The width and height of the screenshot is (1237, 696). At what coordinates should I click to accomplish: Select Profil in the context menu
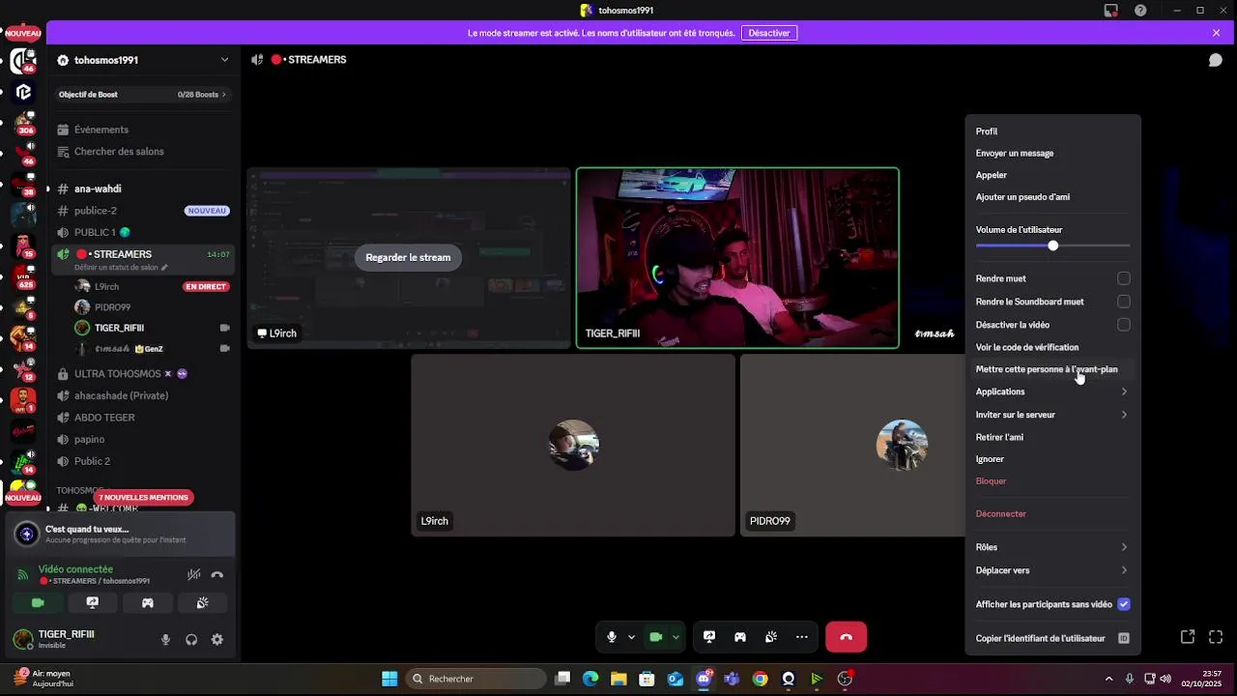tap(1052, 131)
